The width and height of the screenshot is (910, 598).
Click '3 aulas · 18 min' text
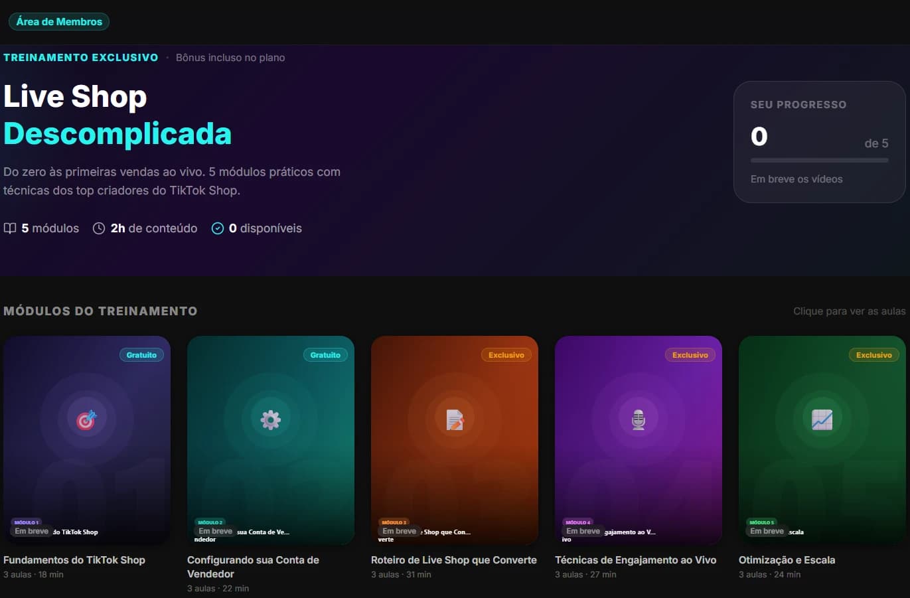(33, 575)
